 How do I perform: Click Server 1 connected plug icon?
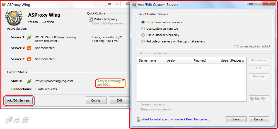[x=29, y=37]
